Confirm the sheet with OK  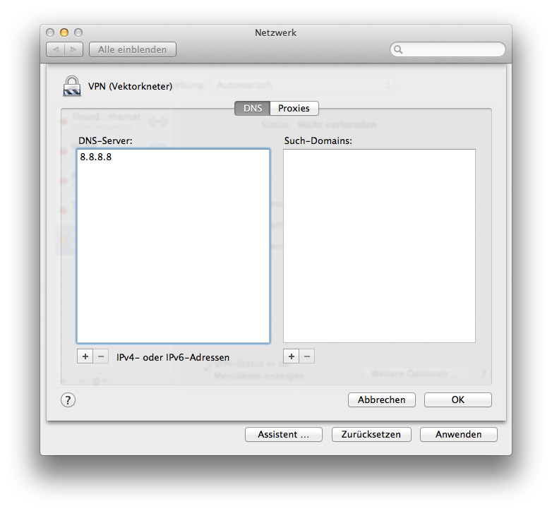[x=457, y=399]
